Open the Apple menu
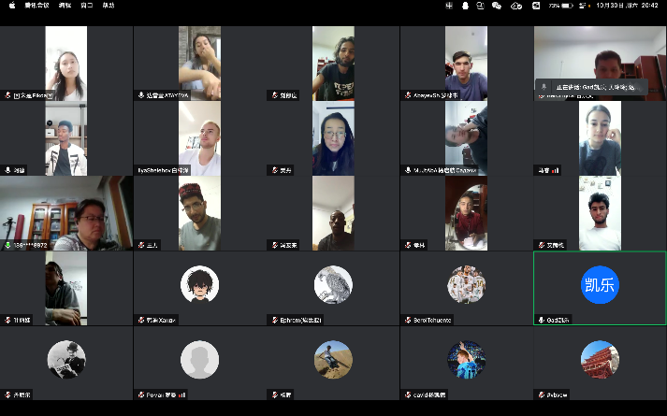The width and height of the screenshot is (667, 416). (x=11, y=6)
